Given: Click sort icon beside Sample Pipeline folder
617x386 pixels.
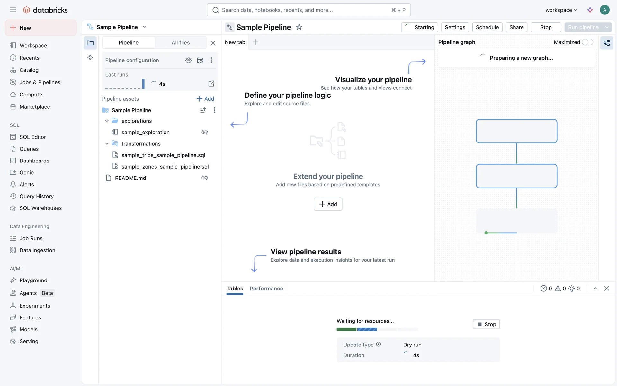Looking at the screenshot, I should [203, 110].
